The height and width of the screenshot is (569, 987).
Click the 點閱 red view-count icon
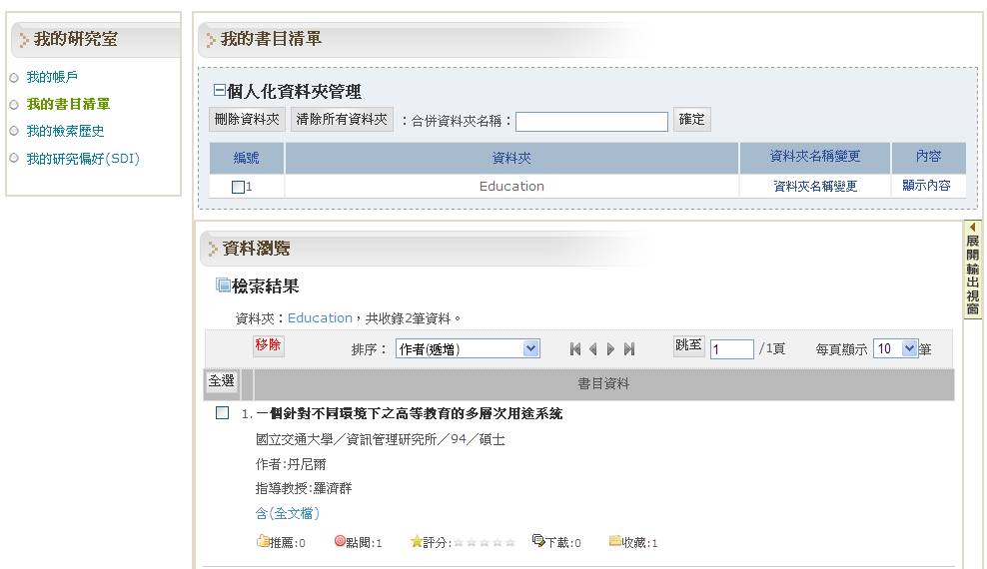(340, 542)
